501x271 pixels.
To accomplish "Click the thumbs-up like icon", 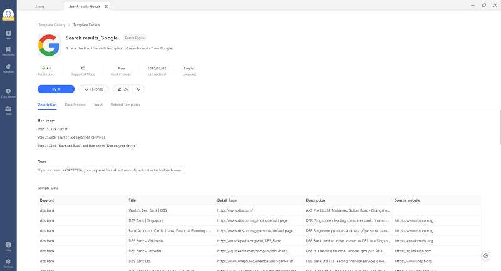I will [x=120, y=89].
